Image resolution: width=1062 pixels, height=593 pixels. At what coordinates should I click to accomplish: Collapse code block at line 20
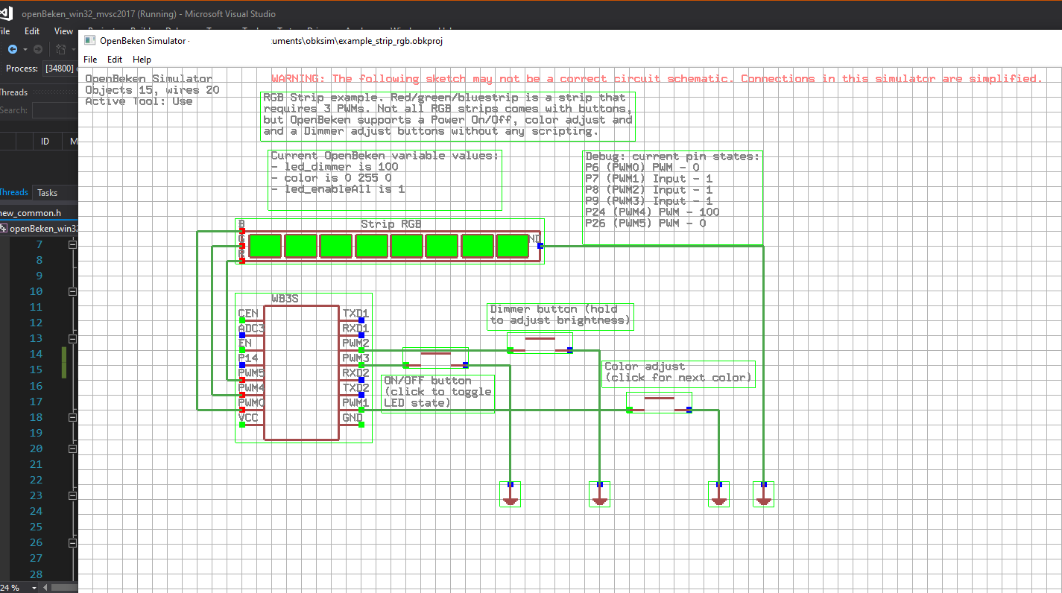[x=73, y=448]
